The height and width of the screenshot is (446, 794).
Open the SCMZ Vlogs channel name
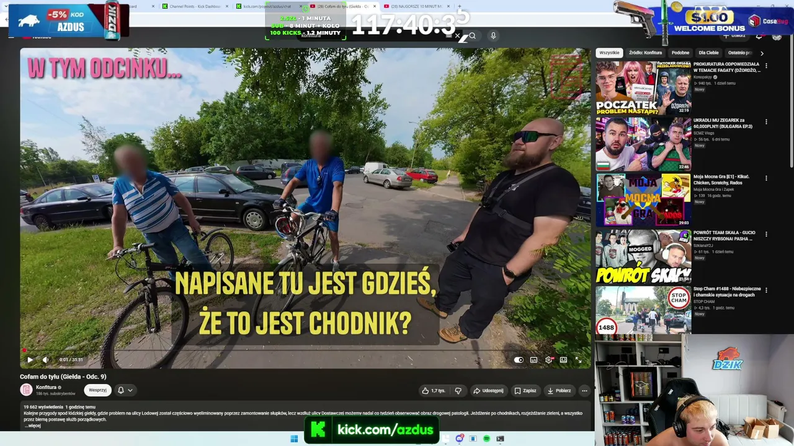[x=703, y=133]
